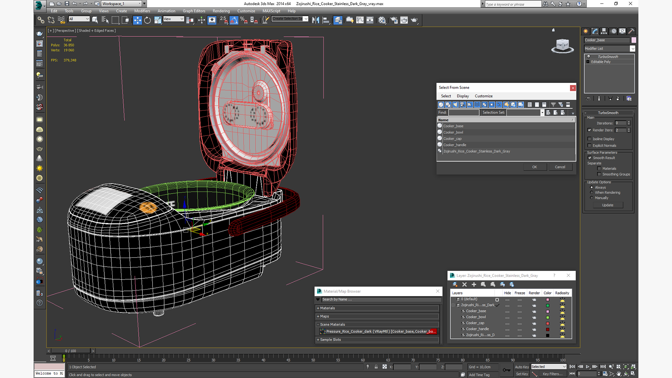The height and width of the screenshot is (378, 672).
Task: Open the Rendering menu
Action: [221, 11]
